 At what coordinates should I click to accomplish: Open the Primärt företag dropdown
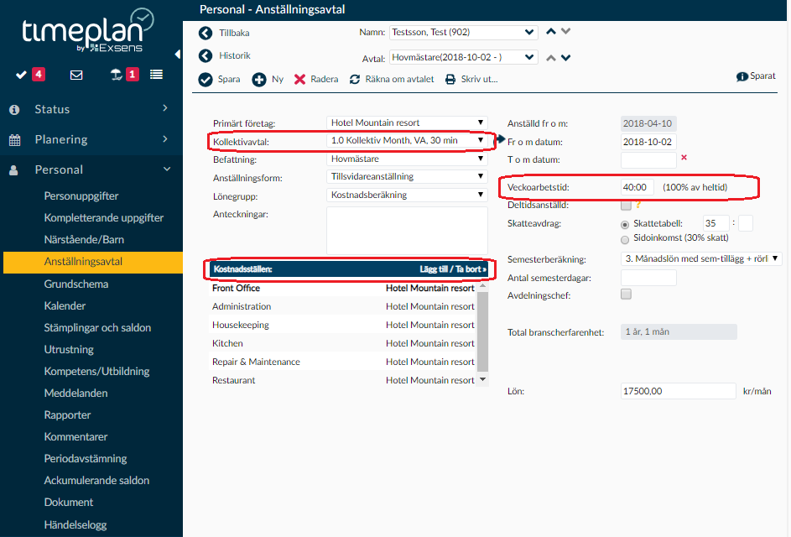coord(407,123)
